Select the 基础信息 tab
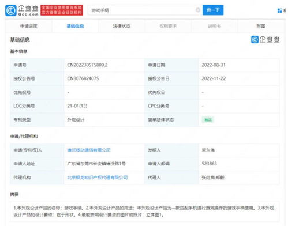The image size is (288, 226). point(75,26)
